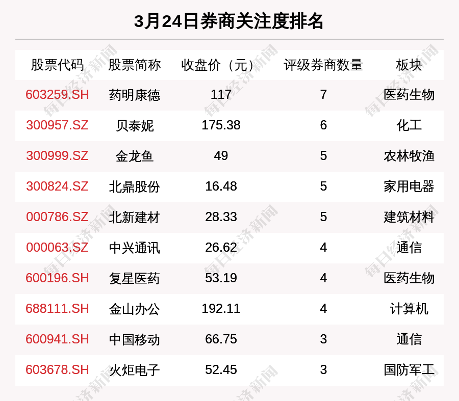Open the 300957.SZ stock code link

click(x=57, y=125)
